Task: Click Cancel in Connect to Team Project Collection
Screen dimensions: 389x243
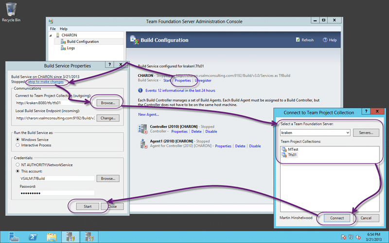Action: click(x=366, y=218)
